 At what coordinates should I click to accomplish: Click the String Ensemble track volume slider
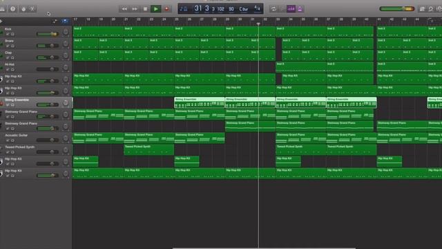click(x=48, y=104)
